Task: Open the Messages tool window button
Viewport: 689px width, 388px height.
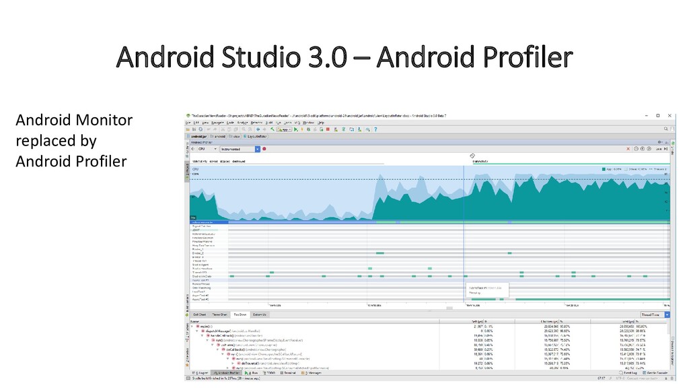Action: coord(311,373)
